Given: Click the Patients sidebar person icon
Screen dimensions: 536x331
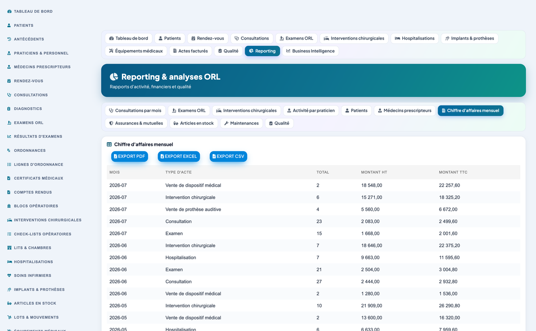Looking at the screenshot, I should click(9, 25).
